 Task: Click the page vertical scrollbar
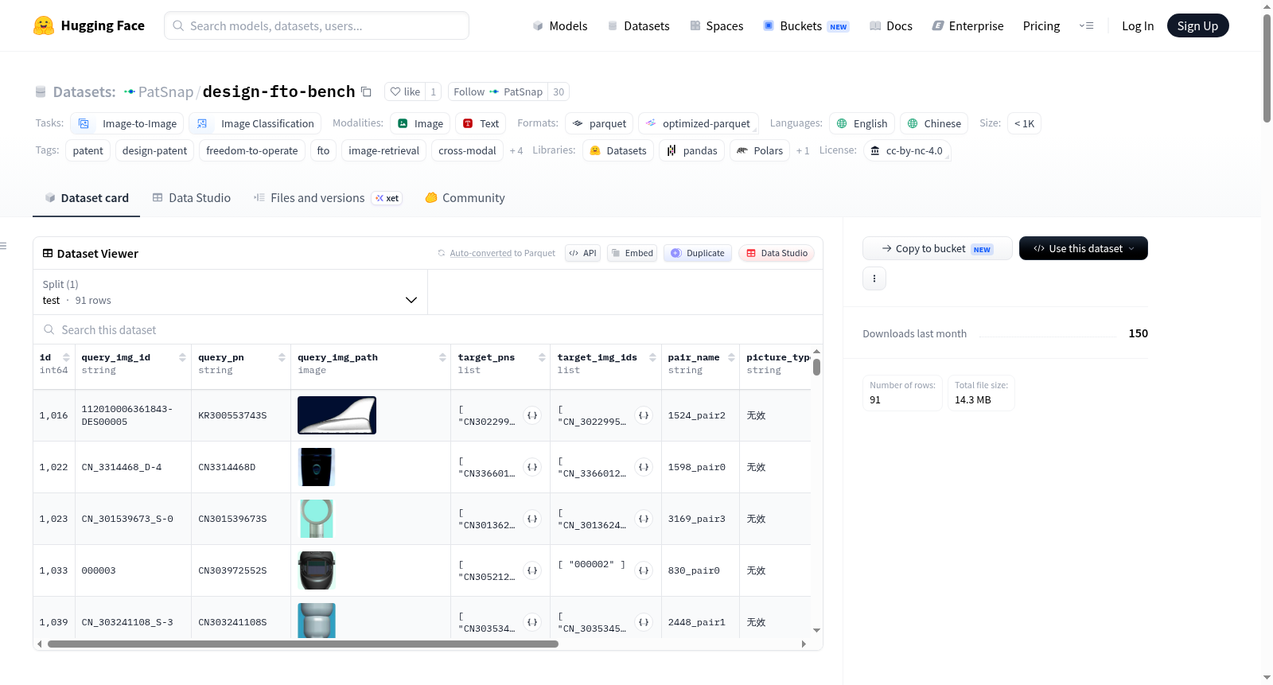(x=1267, y=68)
